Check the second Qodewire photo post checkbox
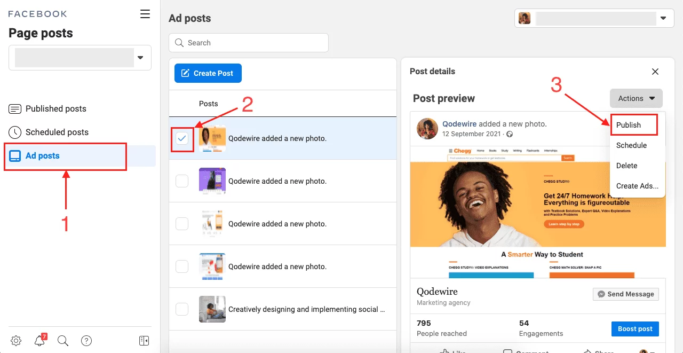The width and height of the screenshot is (683, 353). click(182, 181)
